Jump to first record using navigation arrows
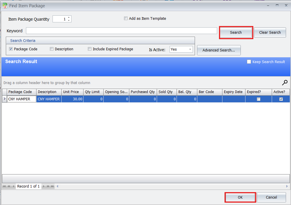291x205 pixels. coord(4,186)
